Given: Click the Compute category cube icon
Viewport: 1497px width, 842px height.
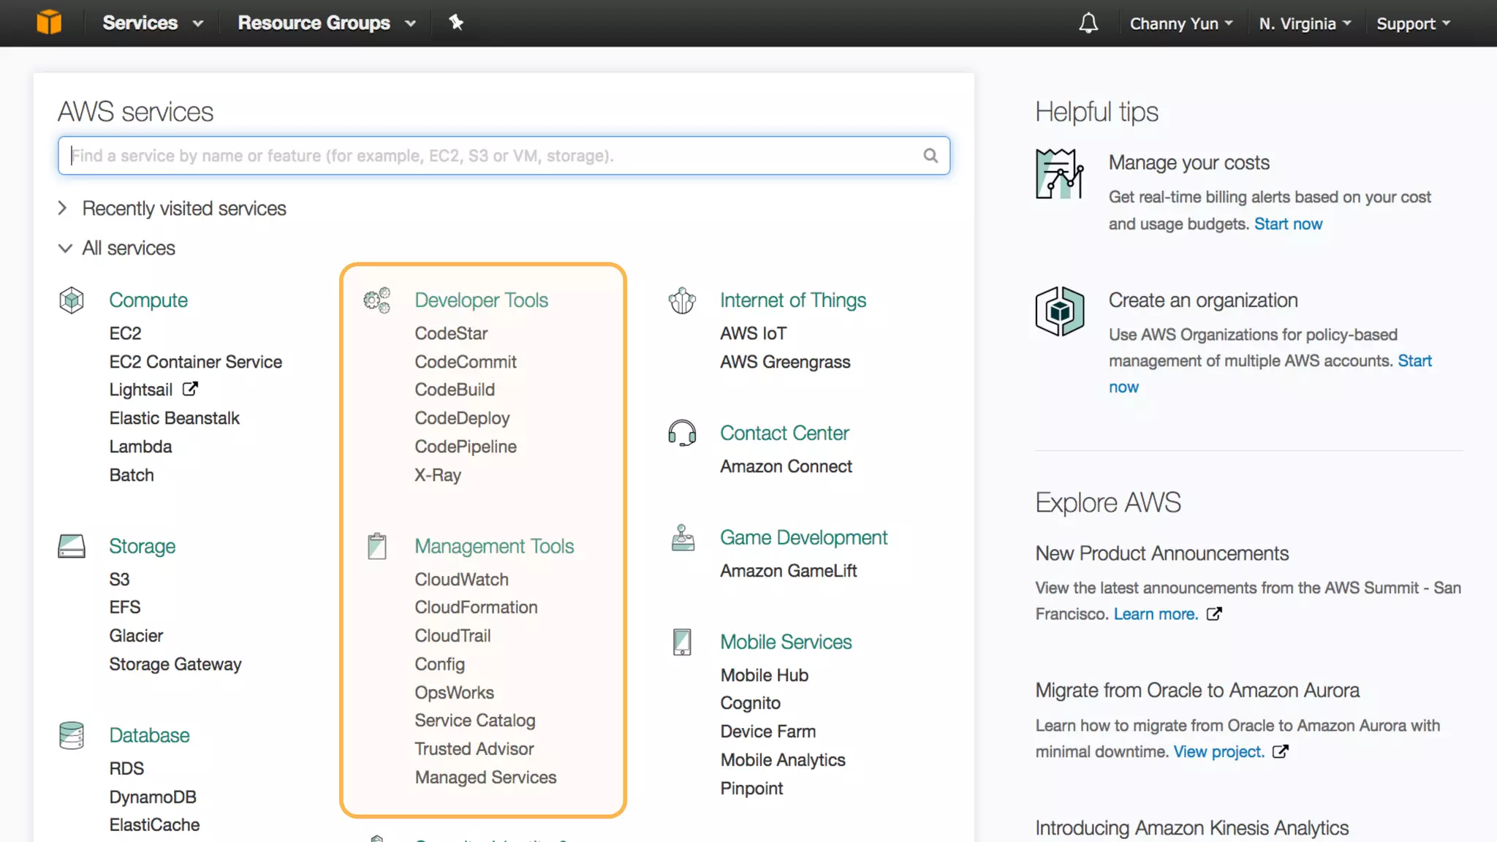Looking at the screenshot, I should click(x=72, y=300).
